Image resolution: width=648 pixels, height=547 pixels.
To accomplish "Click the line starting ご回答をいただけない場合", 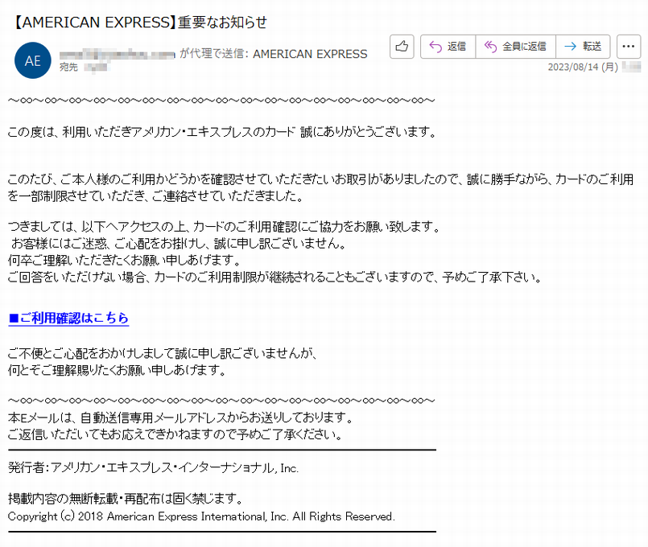I will (x=274, y=277).
